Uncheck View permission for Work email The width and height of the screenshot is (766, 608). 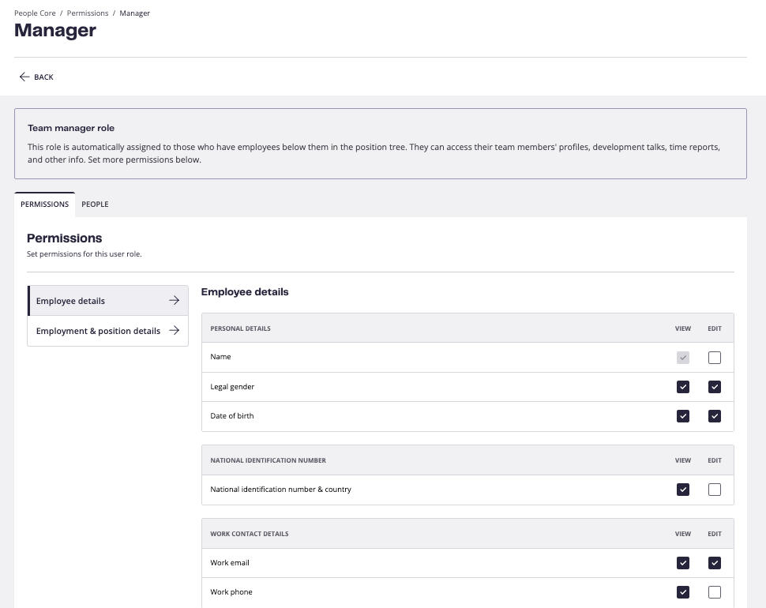tap(683, 562)
